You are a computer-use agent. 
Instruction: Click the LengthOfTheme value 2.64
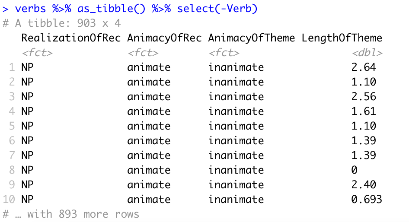364,67
